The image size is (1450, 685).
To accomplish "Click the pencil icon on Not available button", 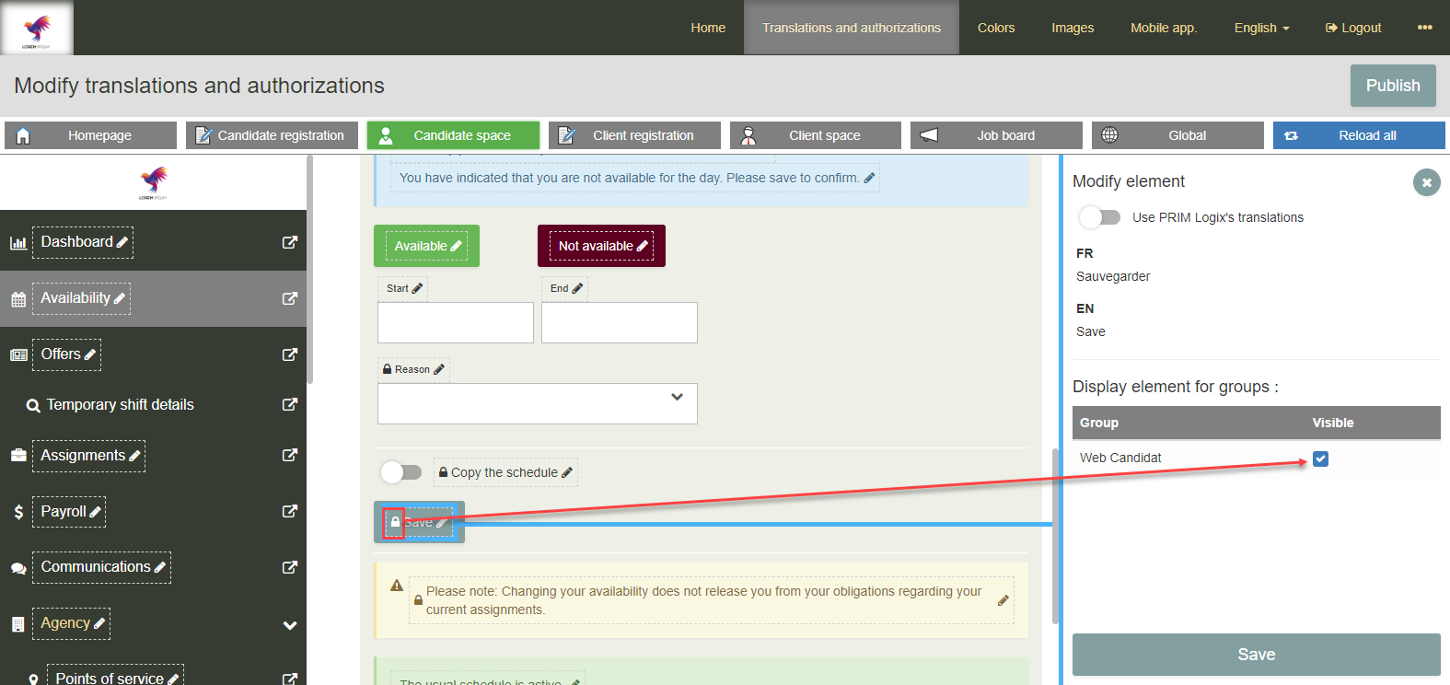I will [643, 246].
